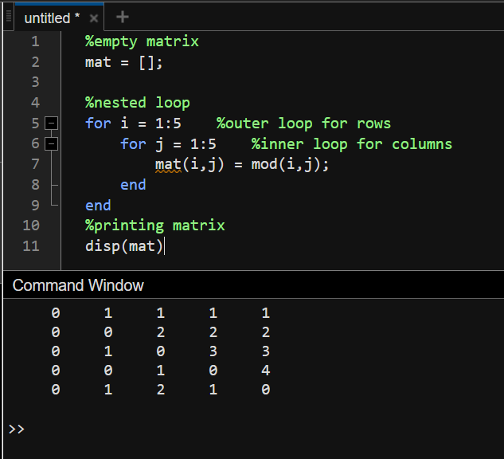Click the Command Window title bar
Image resolution: width=504 pixels, height=459 pixels.
click(78, 285)
